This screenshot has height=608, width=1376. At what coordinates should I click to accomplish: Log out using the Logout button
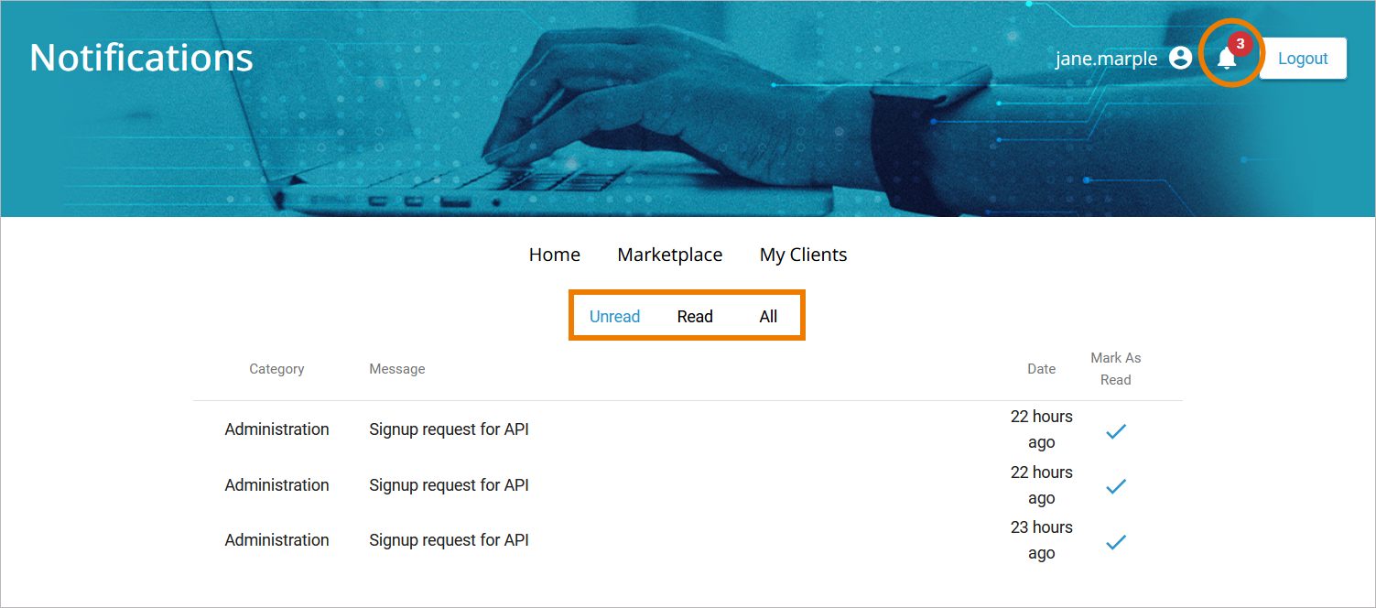click(x=1302, y=59)
